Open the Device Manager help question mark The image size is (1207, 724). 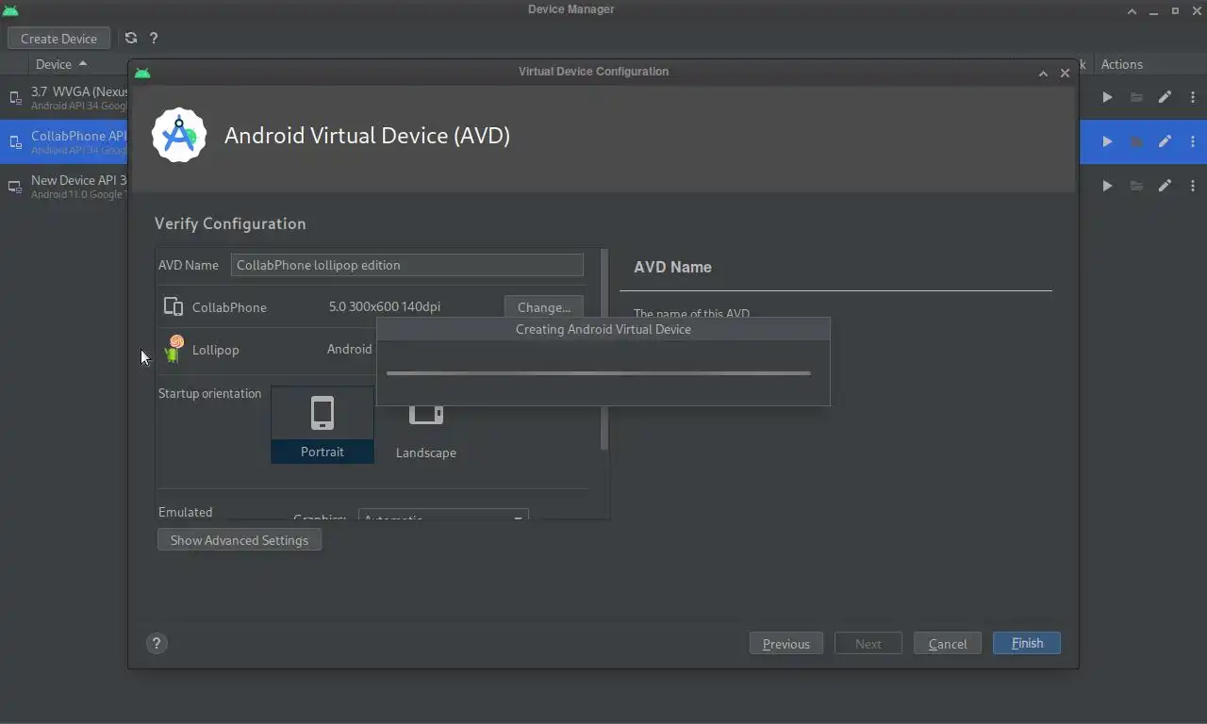[x=154, y=38]
